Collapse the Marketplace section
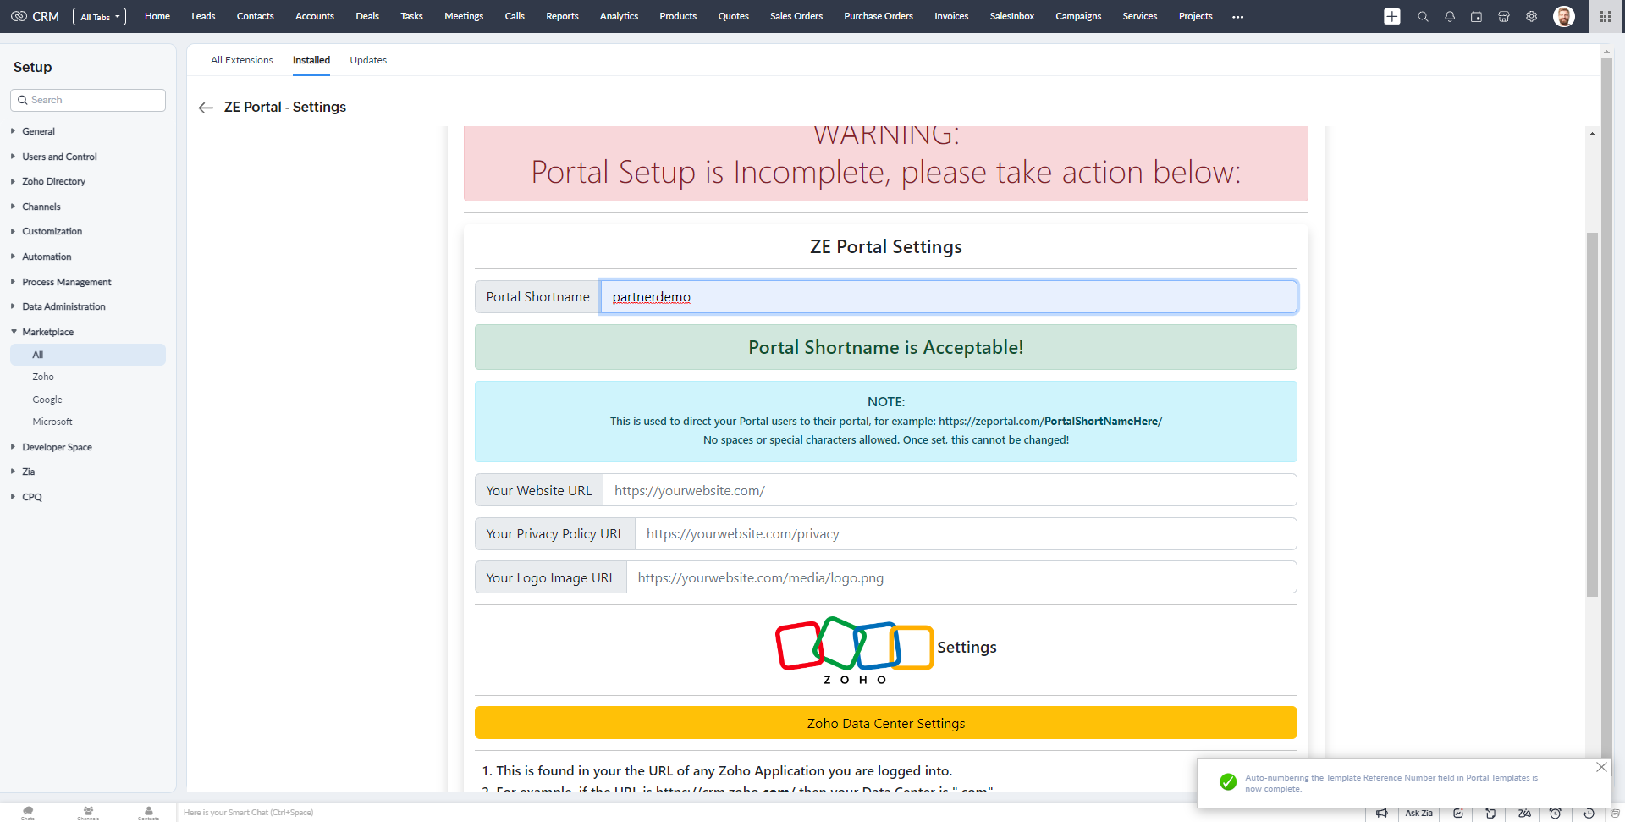The height and width of the screenshot is (822, 1625). (x=47, y=332)
